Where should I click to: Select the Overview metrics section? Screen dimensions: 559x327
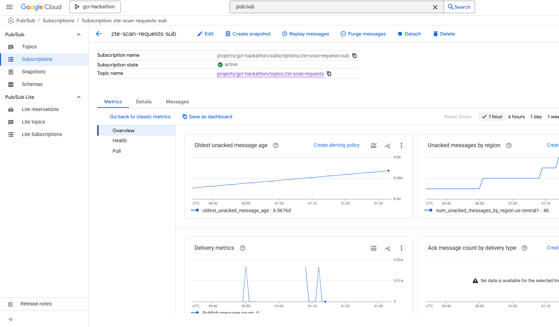click(136, 130)
